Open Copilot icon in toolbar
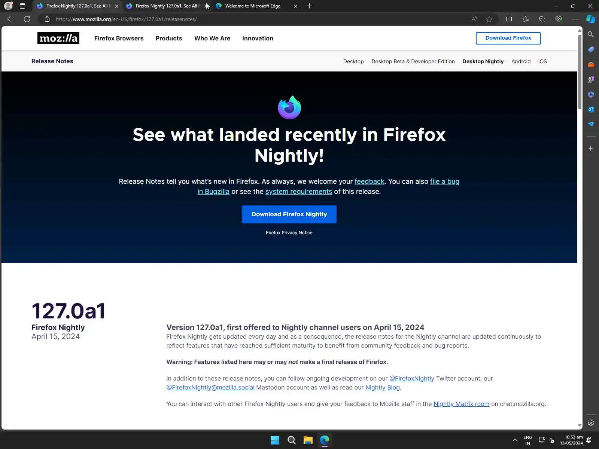 (591, 19)
